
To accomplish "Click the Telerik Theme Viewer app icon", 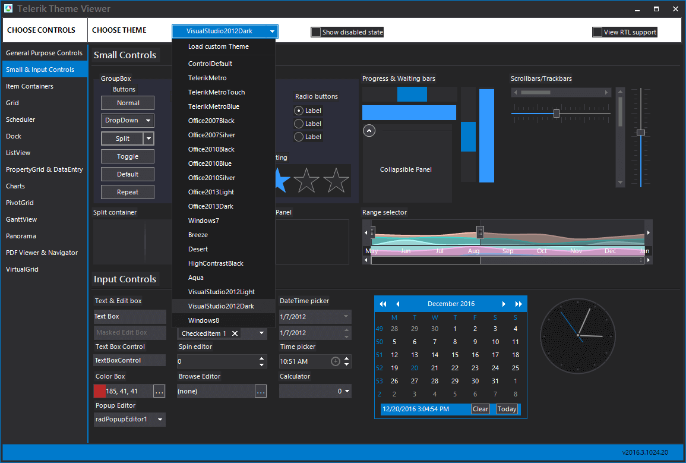I will (x=8, y=8).
